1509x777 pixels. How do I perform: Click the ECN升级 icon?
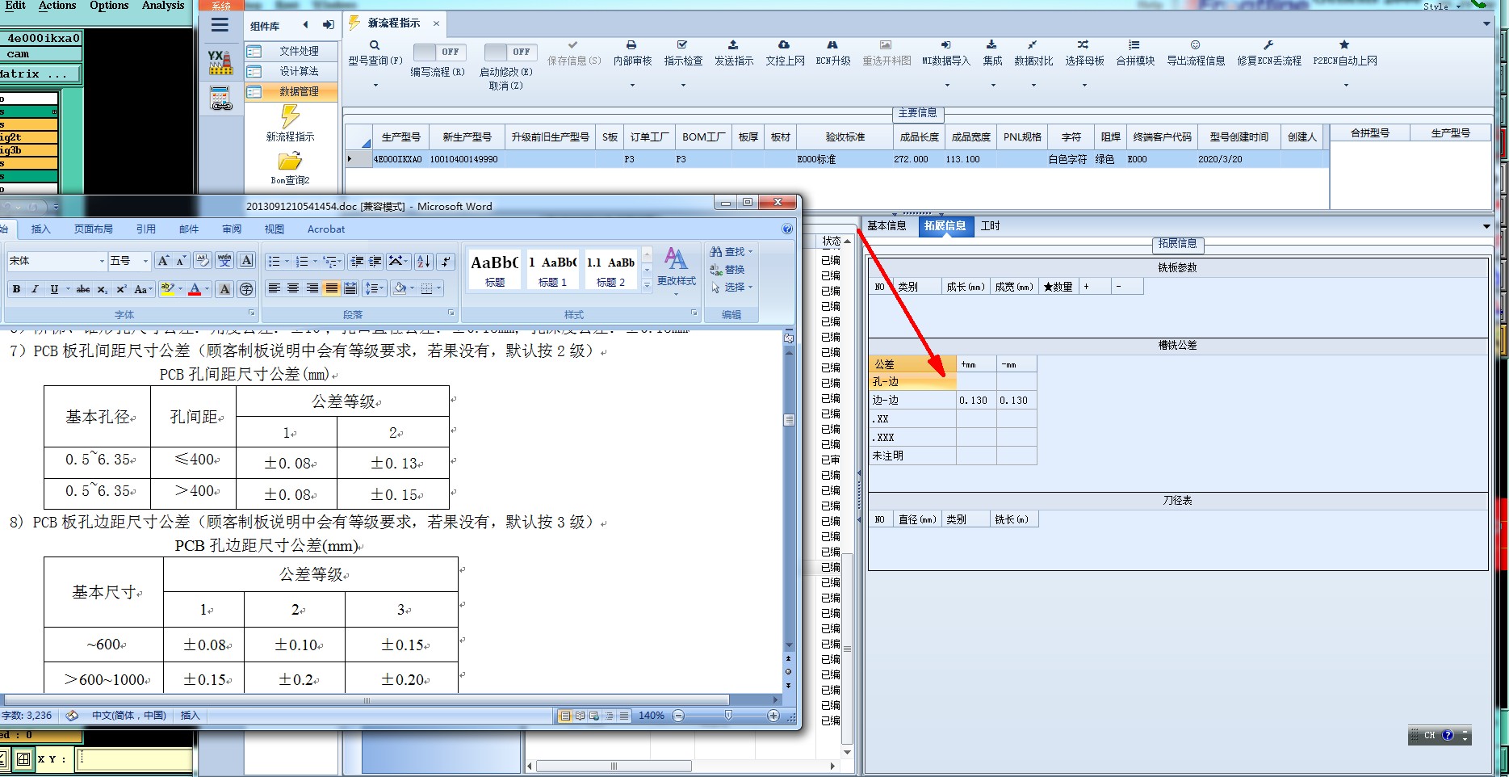(832, 45)
